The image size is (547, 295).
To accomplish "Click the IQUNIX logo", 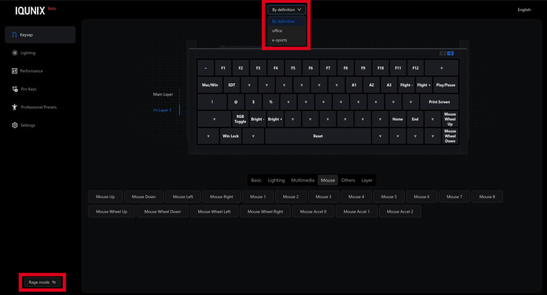I will pyautogui.click(x=30, y=11).
